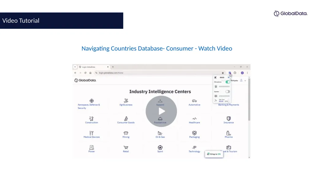Expand the user account dropdown chevron
The height and width of the screenshot is (176, 314).
245,81
